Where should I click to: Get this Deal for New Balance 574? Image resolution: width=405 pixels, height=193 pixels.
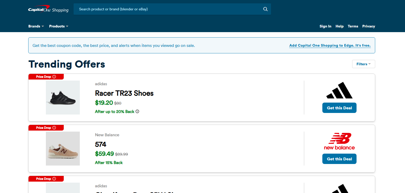(x=339, y=159)
